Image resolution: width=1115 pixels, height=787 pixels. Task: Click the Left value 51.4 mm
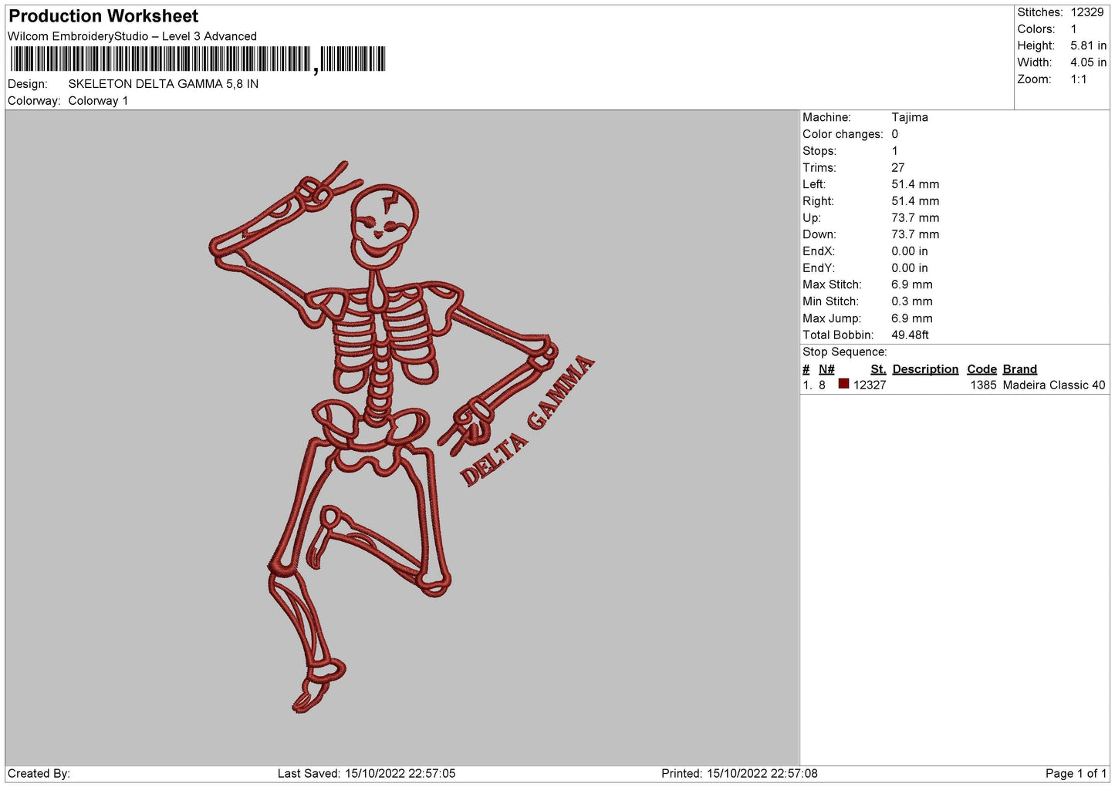915,184
